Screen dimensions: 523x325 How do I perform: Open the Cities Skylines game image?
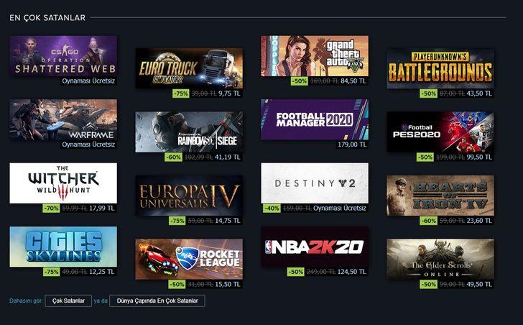63,247
